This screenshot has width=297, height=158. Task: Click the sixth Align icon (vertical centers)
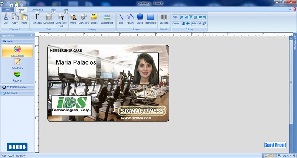coord(205,17)
